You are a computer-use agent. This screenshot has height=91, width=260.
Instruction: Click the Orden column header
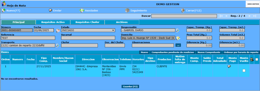click(6, 59)
